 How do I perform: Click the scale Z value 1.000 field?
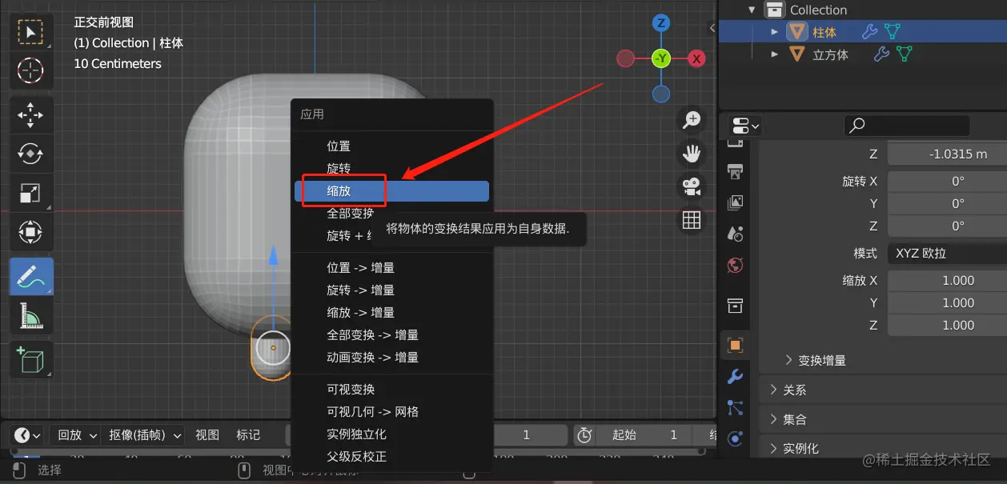pyautogui.click(x=947, y=325)
